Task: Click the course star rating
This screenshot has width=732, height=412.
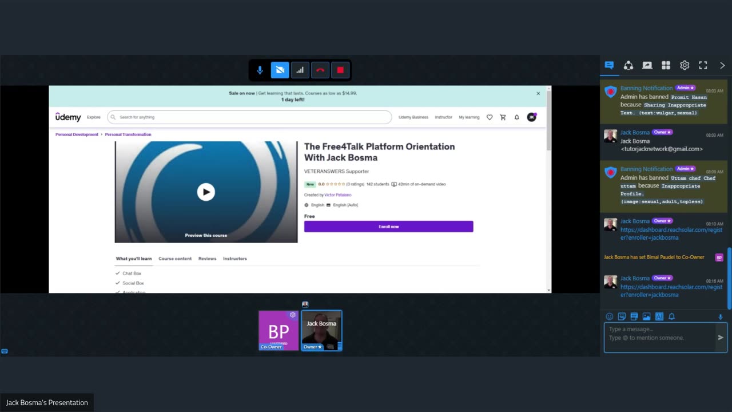Action: (335, 184)
